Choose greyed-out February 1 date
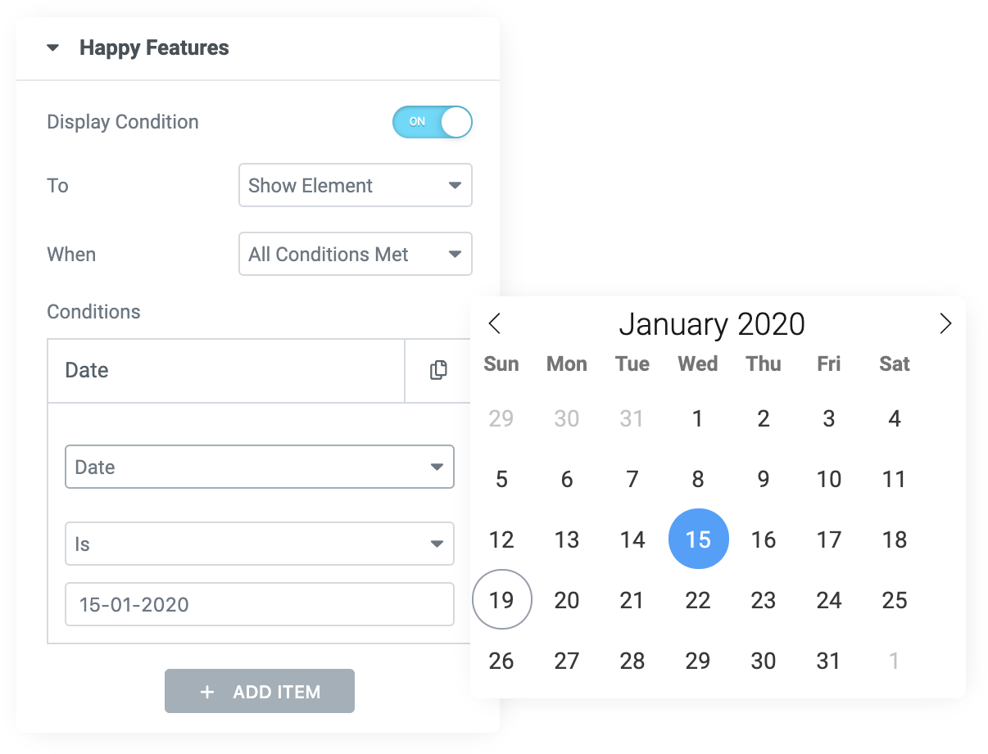Screen dimensions: 988x754 tap(895, 660)
